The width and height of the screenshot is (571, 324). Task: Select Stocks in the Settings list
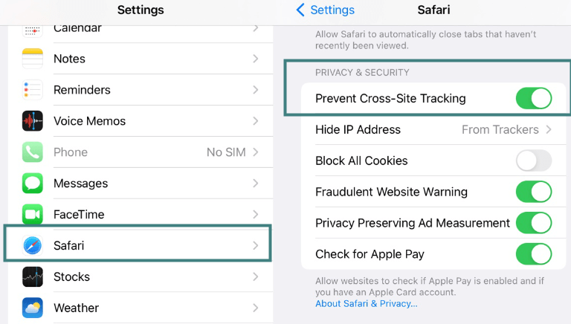71,277
